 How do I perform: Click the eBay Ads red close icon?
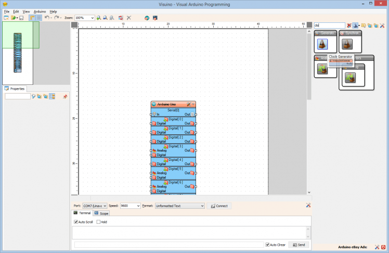click(383, 247)
